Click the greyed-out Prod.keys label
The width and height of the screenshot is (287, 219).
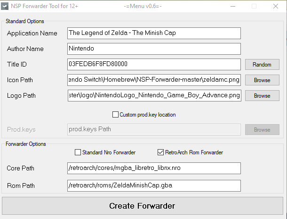pos(21,130)
